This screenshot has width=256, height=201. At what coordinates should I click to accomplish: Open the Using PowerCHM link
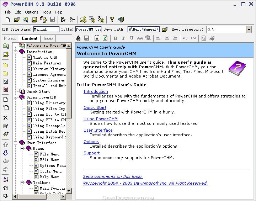(100, 119)
